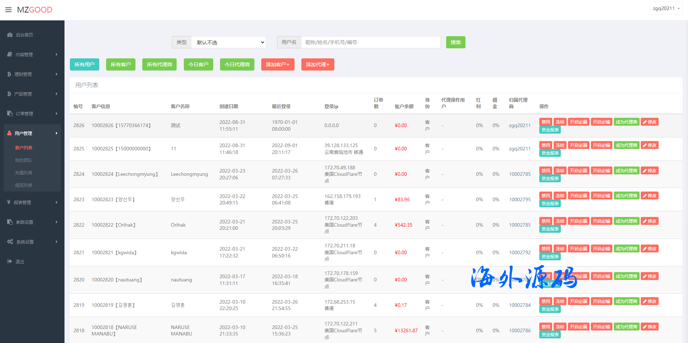Click the user management person icon

10,133
